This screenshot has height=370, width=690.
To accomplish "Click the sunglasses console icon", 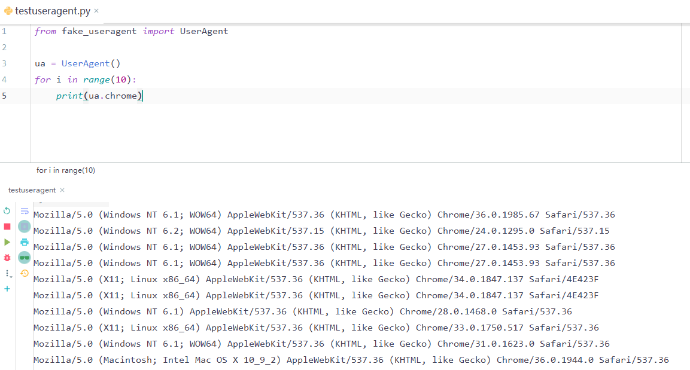I will [x=24, y=257].
